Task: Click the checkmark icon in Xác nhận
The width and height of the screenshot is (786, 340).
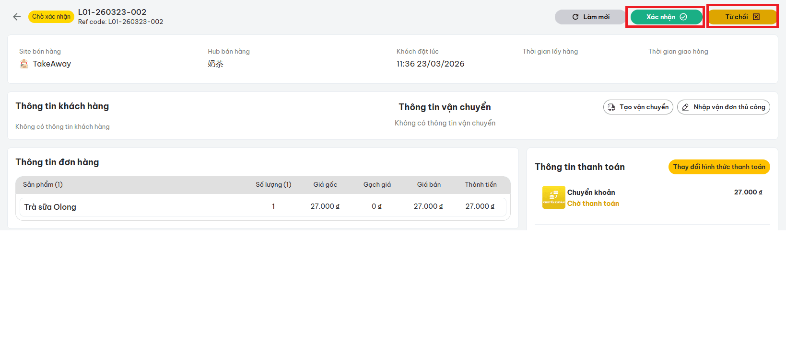Action: pyautogui.click(x=683, y=17)
